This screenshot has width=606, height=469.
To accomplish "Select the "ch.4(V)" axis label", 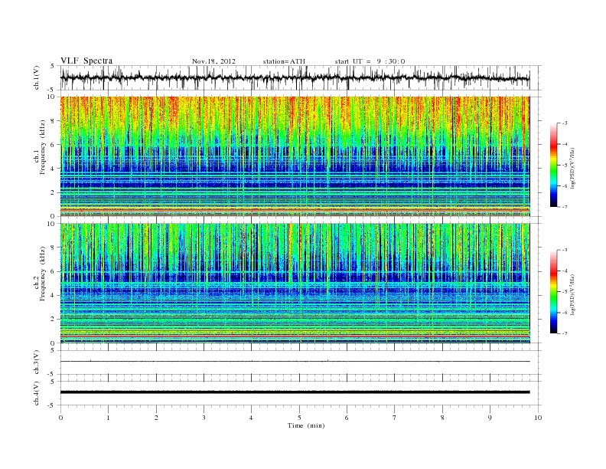I will (36, 393).
